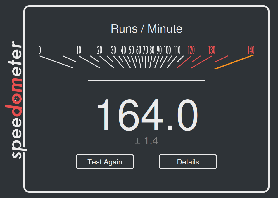The width and height of the screenshot is (278, 198).
Task: Click the orange needle on the gauge
Action: pyautogui.click(x=234, y=62)
